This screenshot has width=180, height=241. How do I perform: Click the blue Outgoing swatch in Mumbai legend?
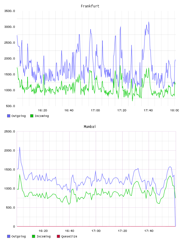click(9, 236)
